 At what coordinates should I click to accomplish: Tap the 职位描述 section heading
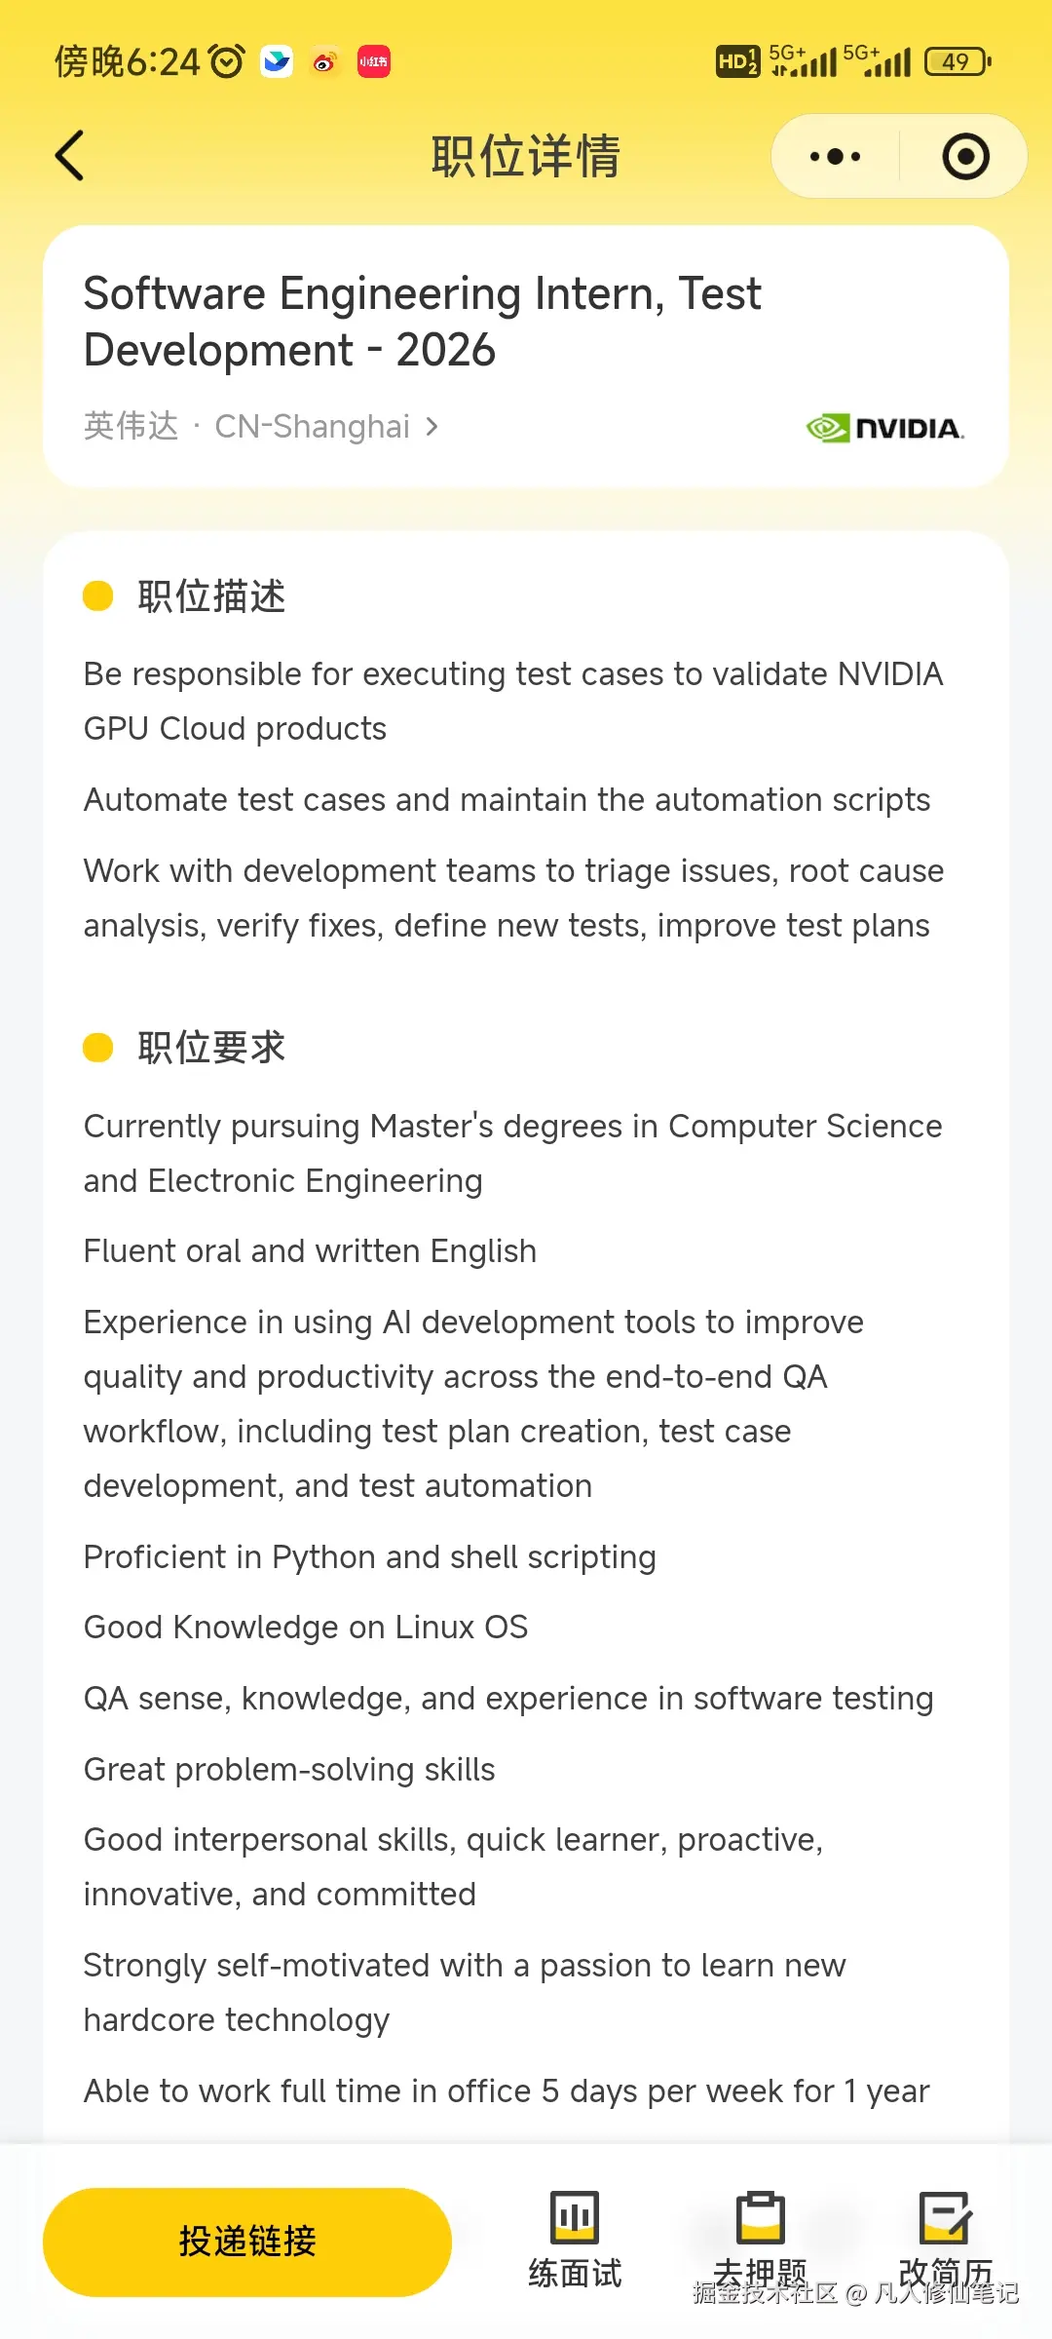(211, 596)
